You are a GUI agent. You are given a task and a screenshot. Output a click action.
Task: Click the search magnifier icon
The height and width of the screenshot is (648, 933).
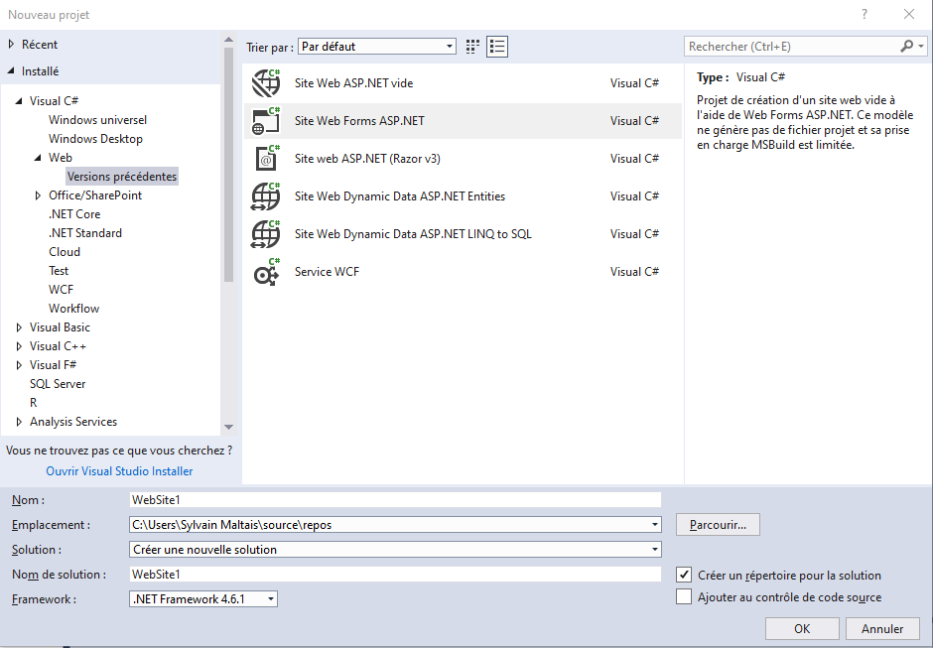pos(907,47)
